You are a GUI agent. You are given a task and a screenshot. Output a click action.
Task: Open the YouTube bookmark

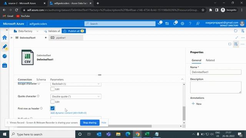[x=23, y=16]
